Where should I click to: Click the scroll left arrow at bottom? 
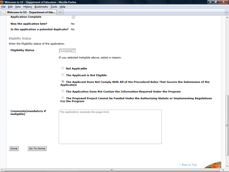[x=1, y=170]
